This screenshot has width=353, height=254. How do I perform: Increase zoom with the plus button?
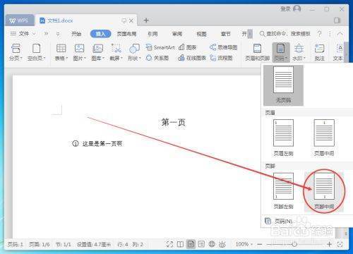click(329, 244)
